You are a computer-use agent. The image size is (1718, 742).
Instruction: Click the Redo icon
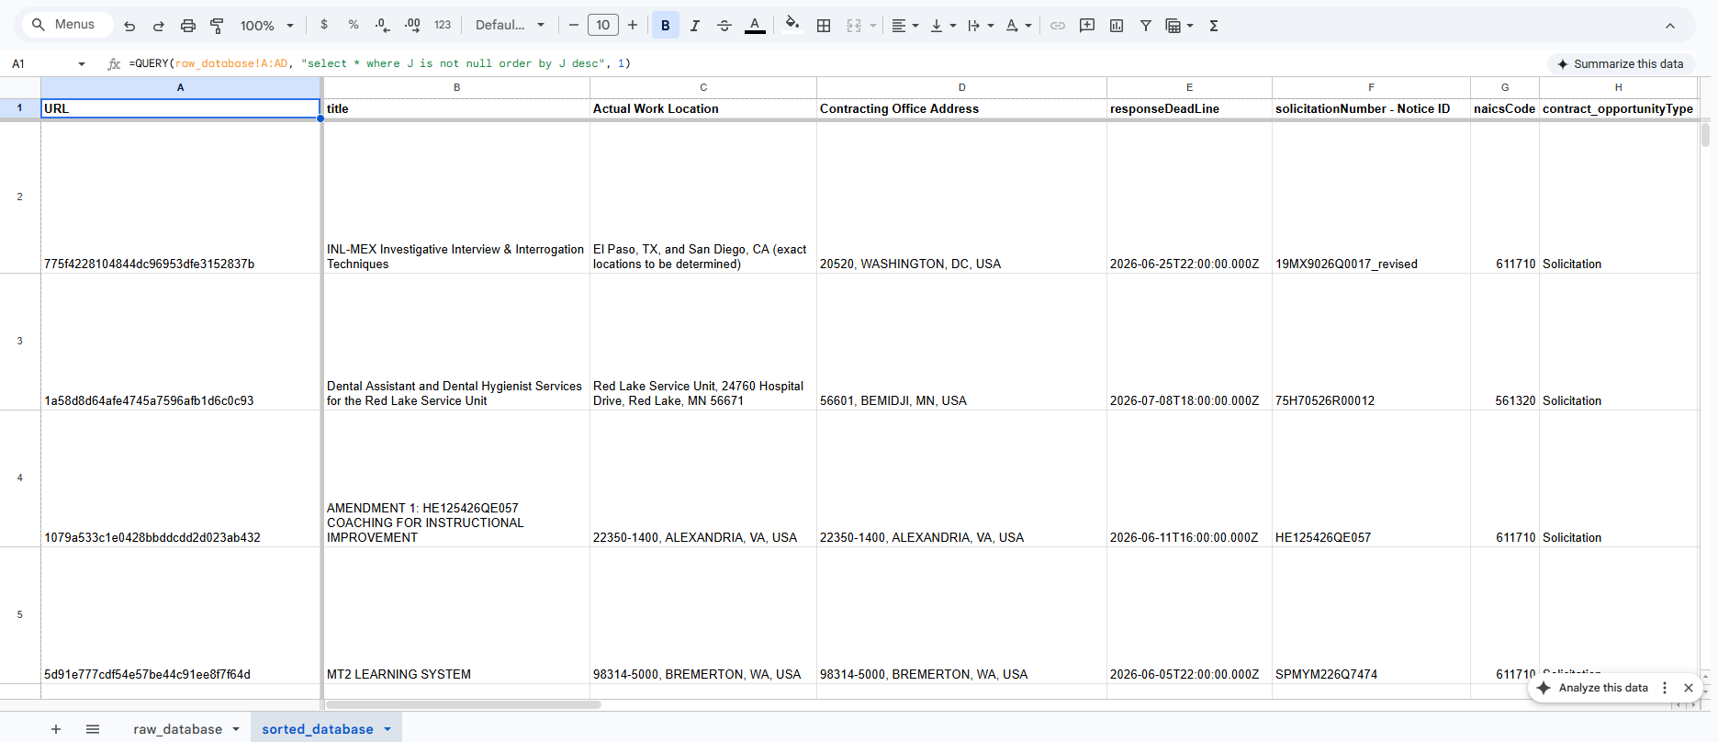(x=158, y=26)
